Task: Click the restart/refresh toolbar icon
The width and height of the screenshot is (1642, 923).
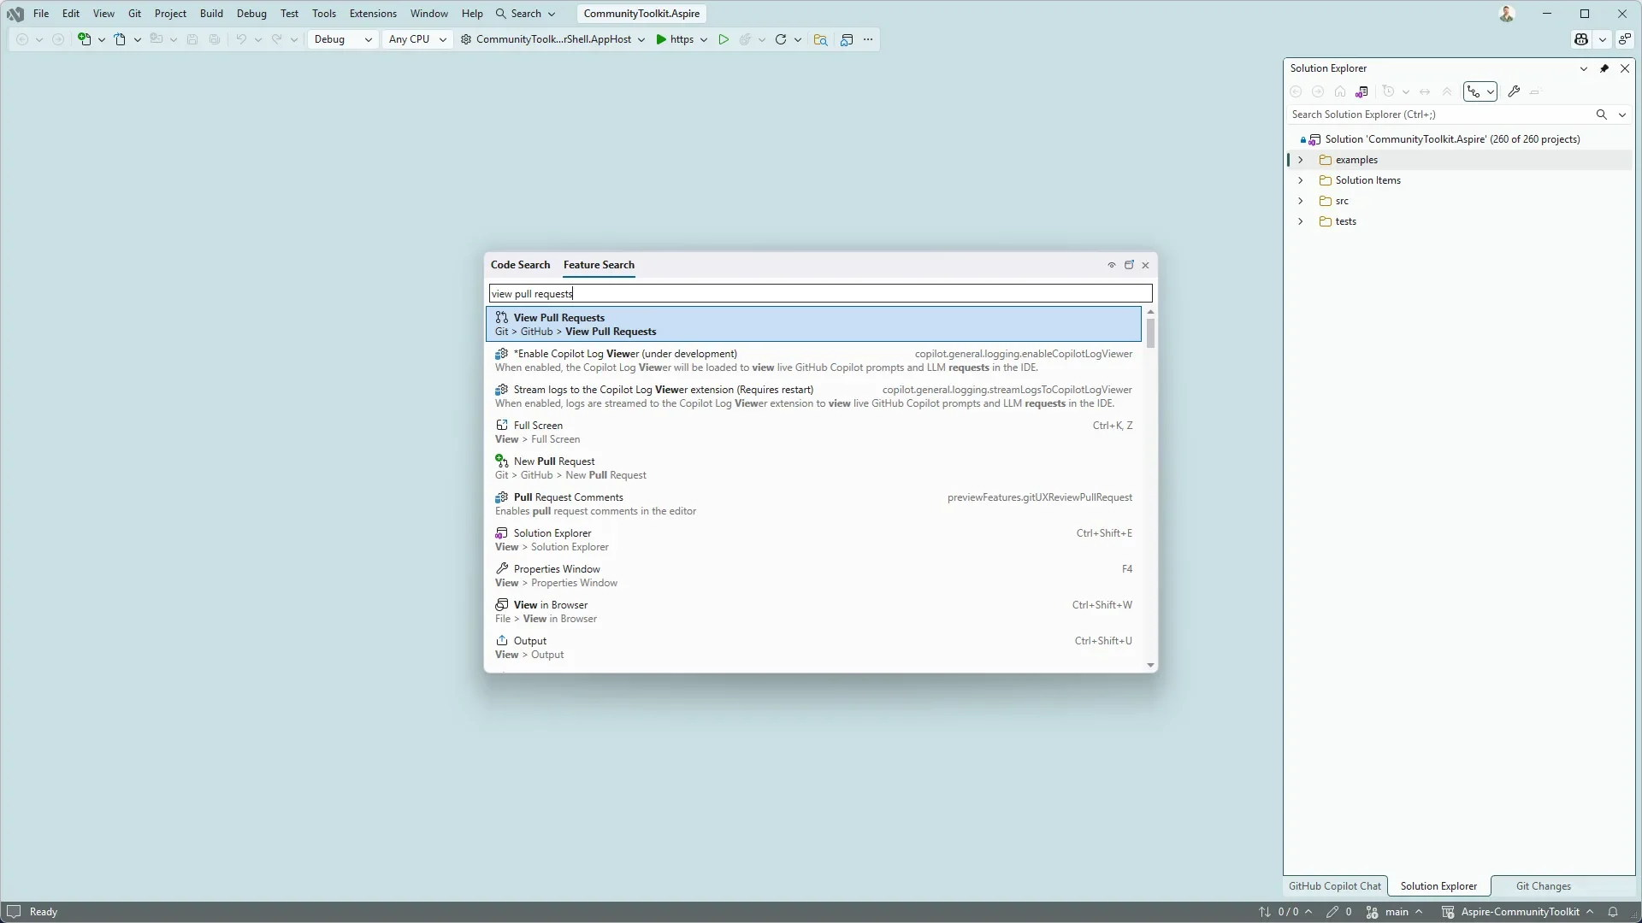Action: tap(780, 39)
